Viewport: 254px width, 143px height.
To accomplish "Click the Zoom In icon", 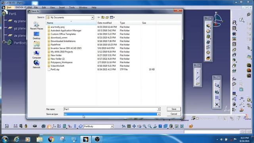I will 144,126.
